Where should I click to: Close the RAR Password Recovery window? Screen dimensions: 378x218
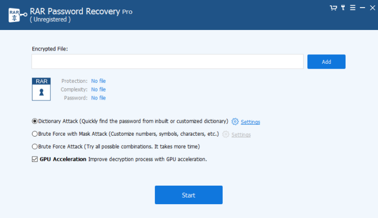[x=372, y=8]
